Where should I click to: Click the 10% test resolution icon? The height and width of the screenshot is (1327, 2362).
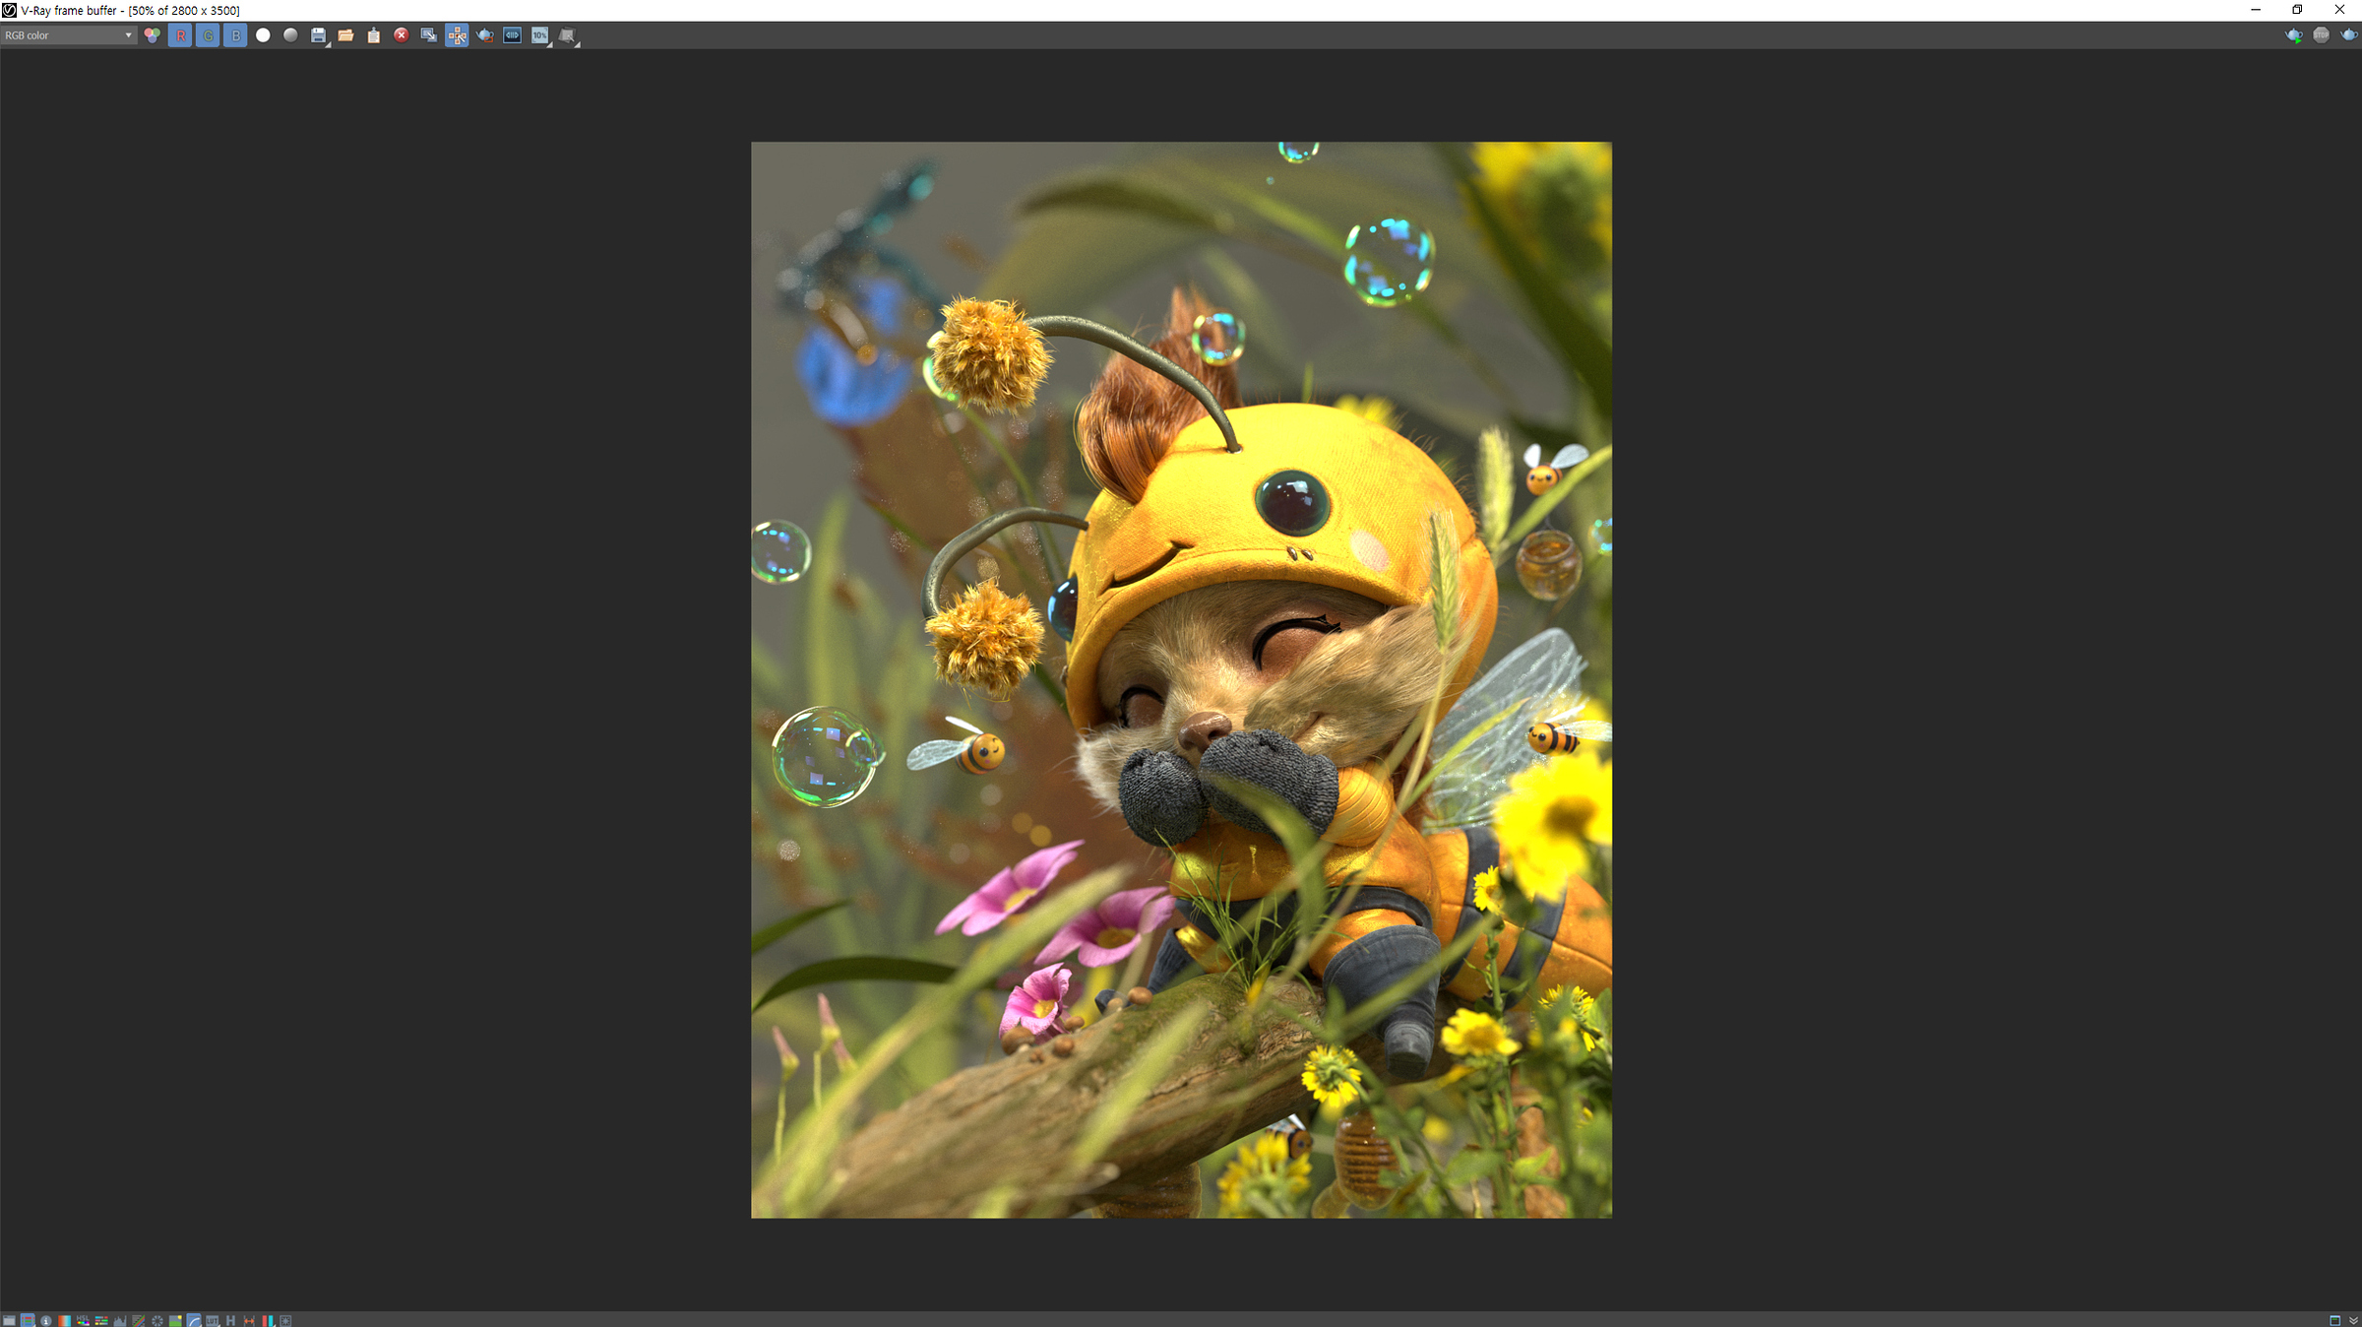pos(539,35)
